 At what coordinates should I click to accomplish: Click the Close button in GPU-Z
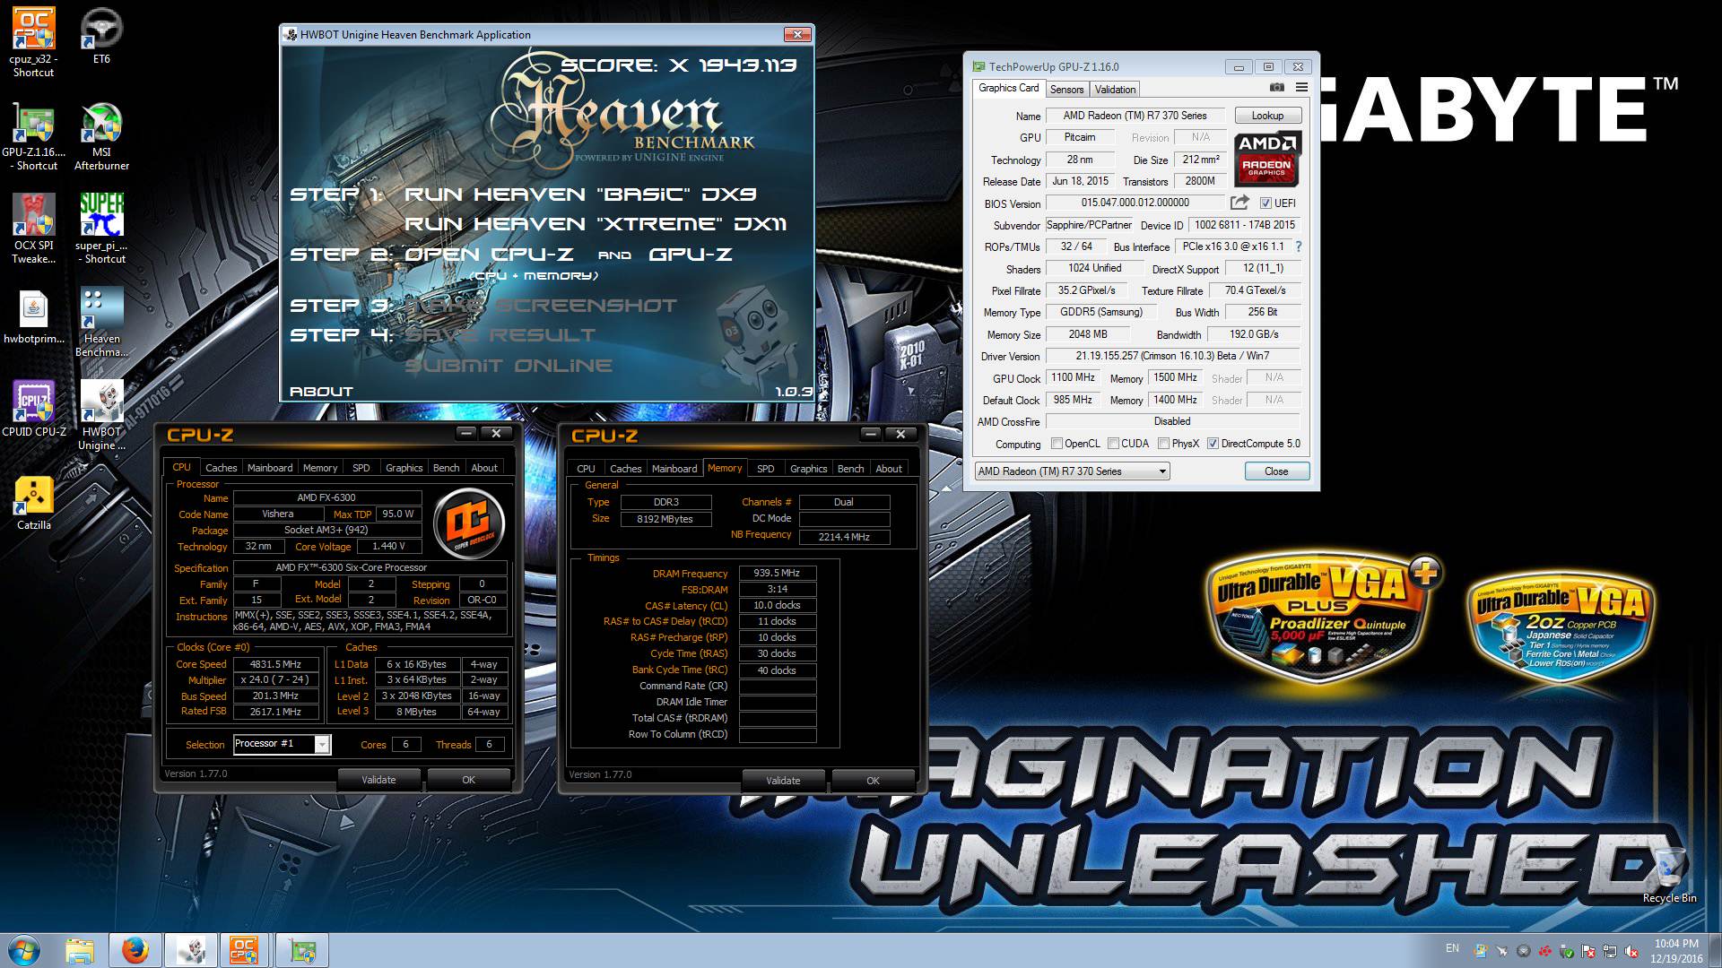1276,471
